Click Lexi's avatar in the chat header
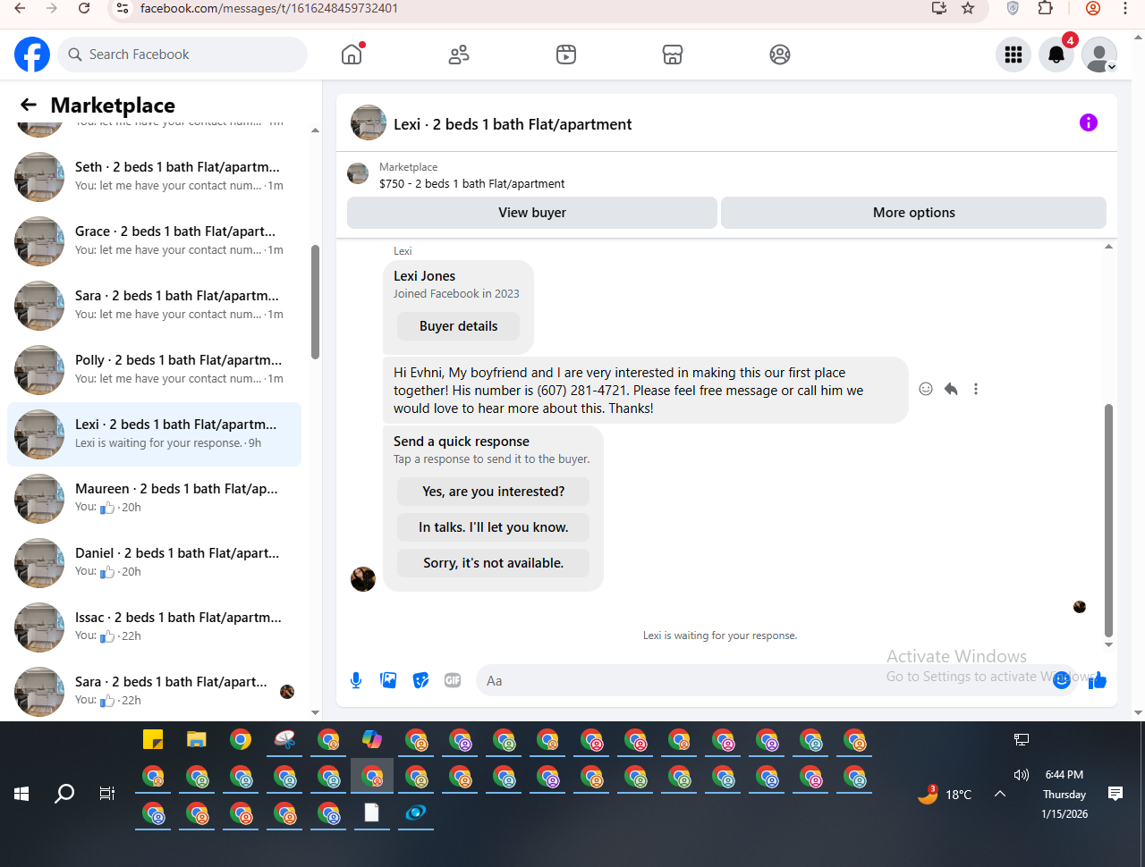The image size is (1145, 867). click(369, 123)
